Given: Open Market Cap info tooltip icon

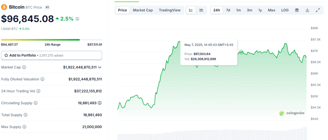Looking at the screenshot, I should pyautogui.click(x=24, y=67).
